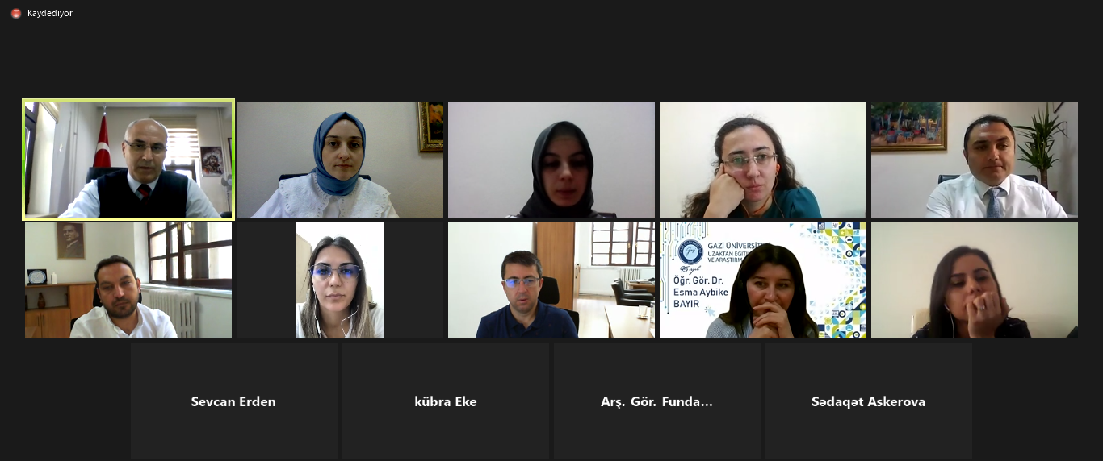Select Sədaqət Askerova participant tile
This screenshot has height=461, width=1103.
click(x=869, y=401)
